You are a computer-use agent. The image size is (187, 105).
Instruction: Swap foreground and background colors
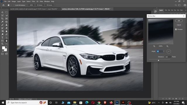click(x=6, y=47)
